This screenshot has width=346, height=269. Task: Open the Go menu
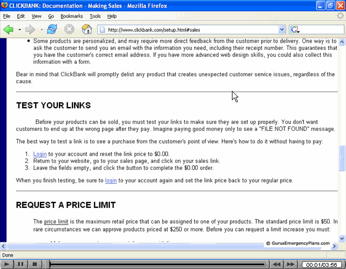click(51, 16)
